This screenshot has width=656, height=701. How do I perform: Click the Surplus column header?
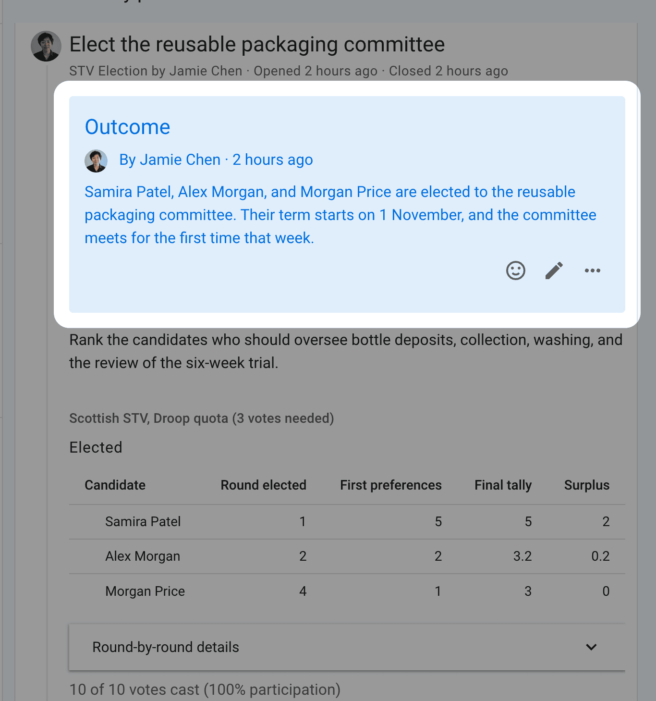click(x=587, y=485)
